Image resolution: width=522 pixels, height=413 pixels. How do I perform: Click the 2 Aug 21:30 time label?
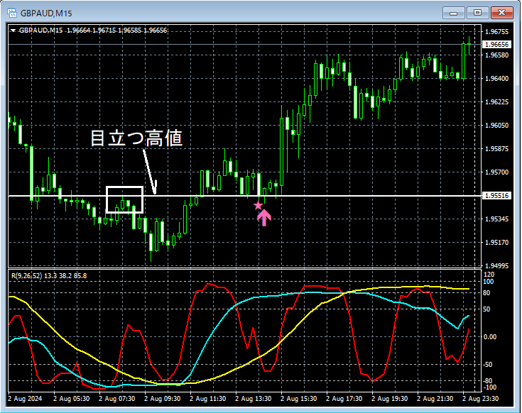point(435,399)
